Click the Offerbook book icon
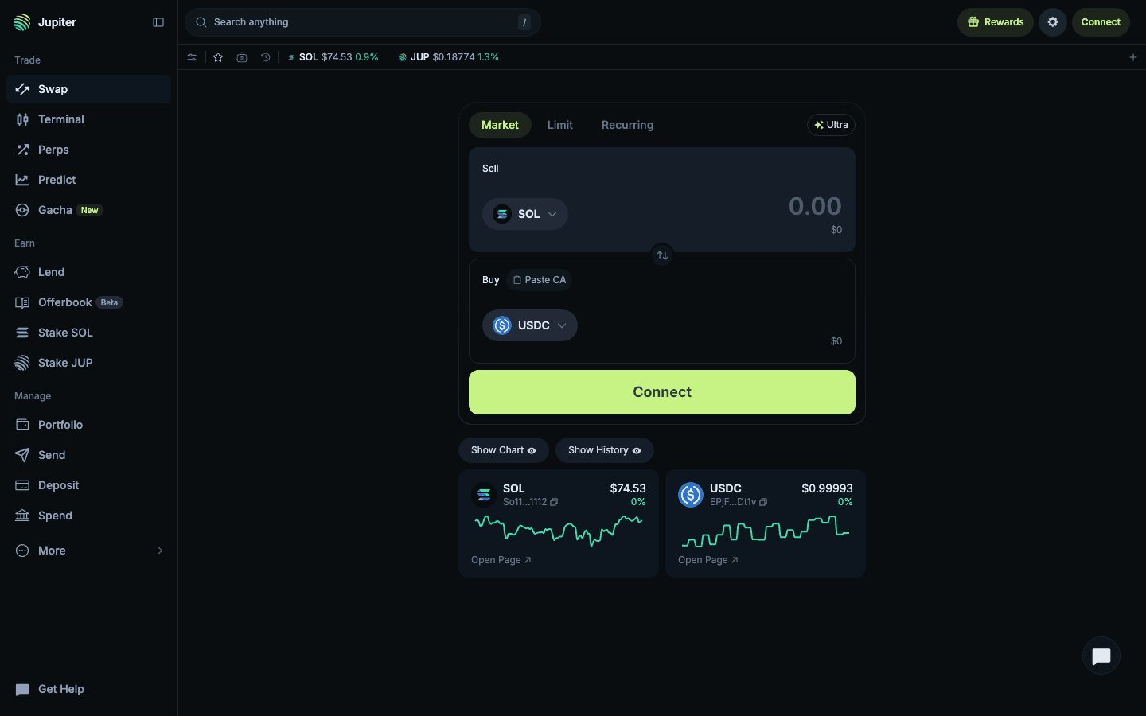 (x=22, y=302)
